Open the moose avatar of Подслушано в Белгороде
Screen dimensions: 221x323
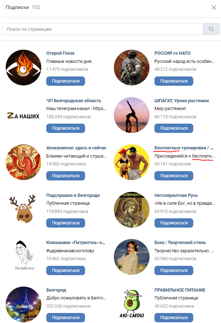pos(22,209)
